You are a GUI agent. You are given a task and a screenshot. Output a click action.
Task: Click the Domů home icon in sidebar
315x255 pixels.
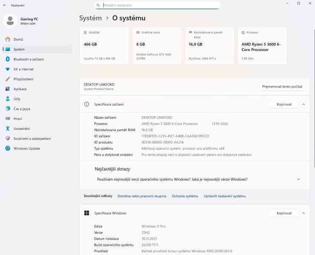click(8, 40)
